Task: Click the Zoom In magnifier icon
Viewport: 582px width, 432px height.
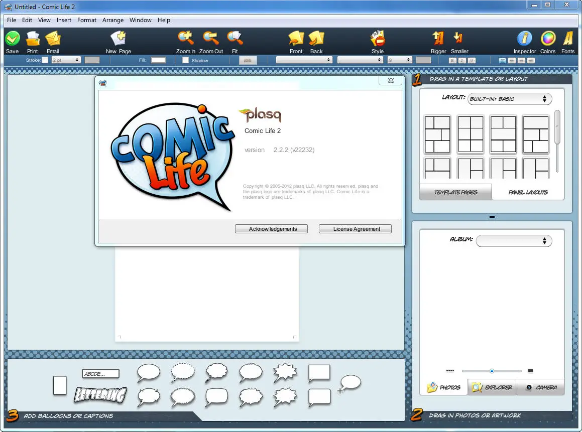Action: tap(186, 38)
